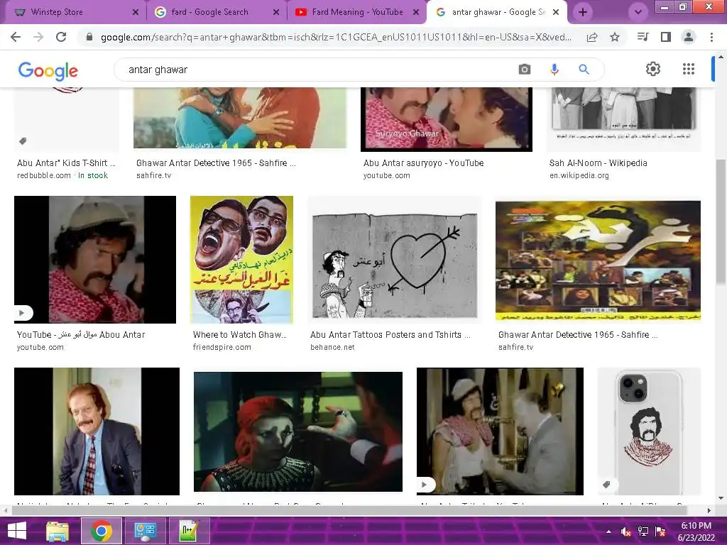Viewport: 727px width, 545px height.
Task: View site info via the padlock icon
Action: coord(89,37)
